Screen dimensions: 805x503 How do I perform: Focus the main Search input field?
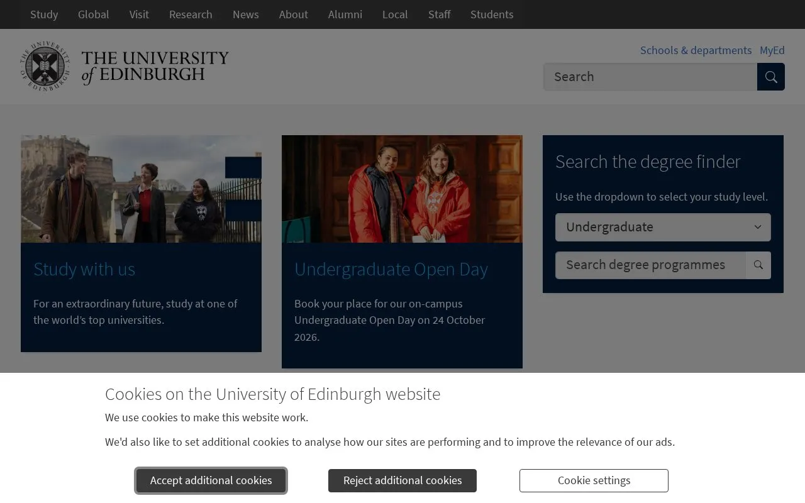(650, 77)
